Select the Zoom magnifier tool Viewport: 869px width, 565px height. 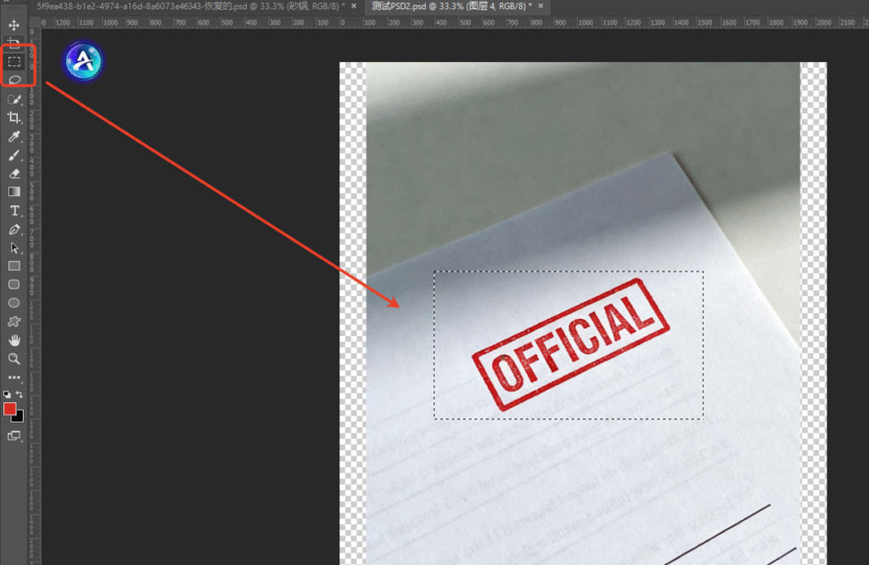tap(14, 359)
